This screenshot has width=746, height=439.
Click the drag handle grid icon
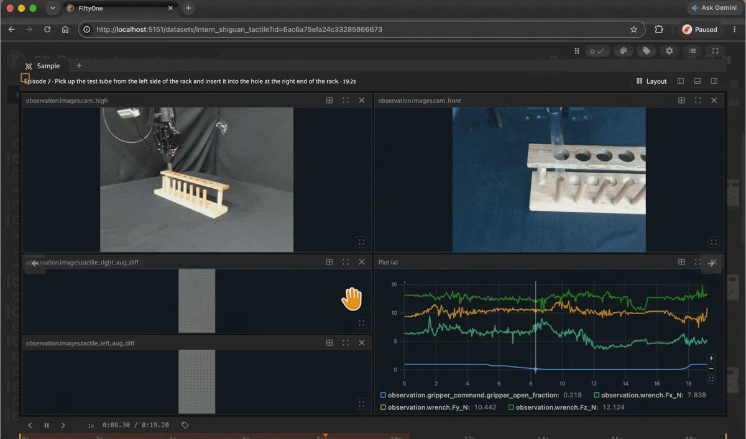577,51
